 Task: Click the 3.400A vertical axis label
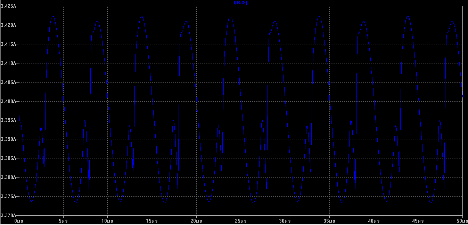tap(8, 102)
